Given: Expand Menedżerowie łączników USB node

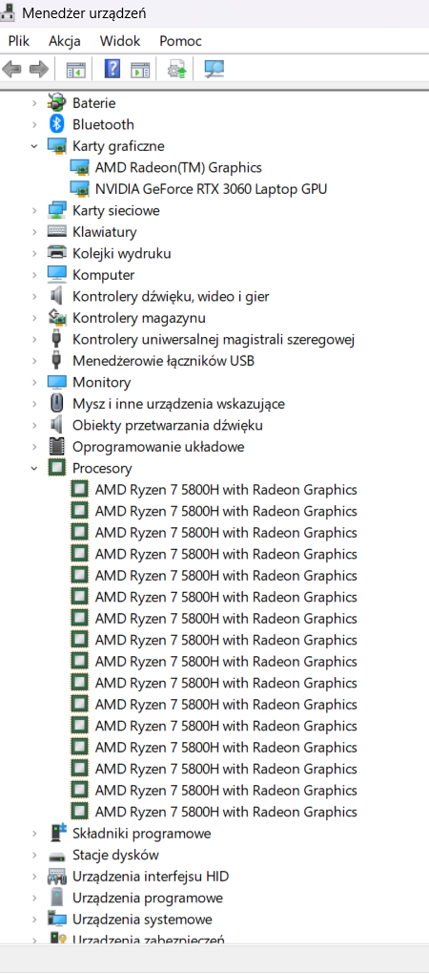Looking at the screenshot, I should point(34,361).
